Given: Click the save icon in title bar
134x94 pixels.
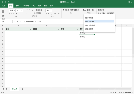Looking at the screenshot, I should [x=2, y=2].
